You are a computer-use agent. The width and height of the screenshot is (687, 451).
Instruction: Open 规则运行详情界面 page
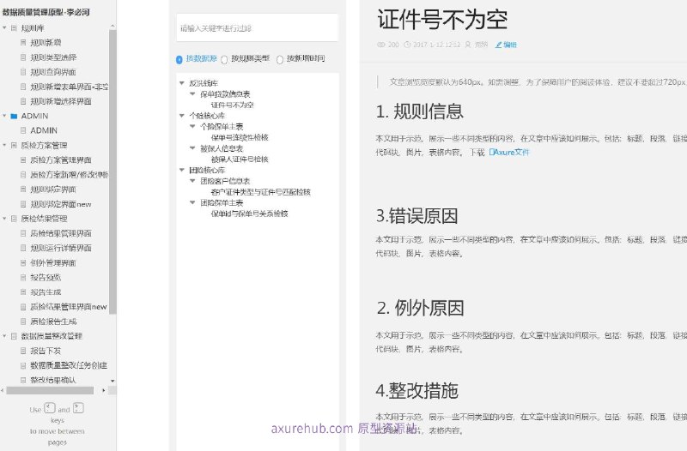coord(61,248)
